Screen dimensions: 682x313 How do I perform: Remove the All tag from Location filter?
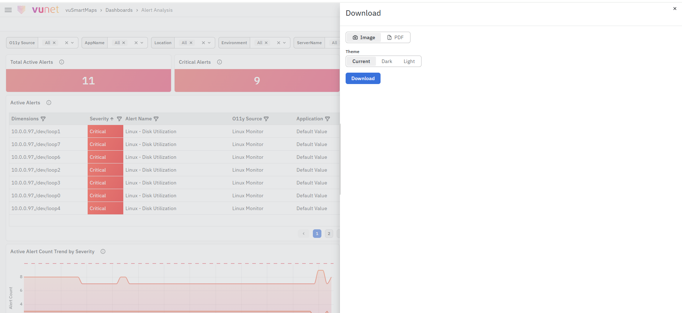tap(191, 43)
